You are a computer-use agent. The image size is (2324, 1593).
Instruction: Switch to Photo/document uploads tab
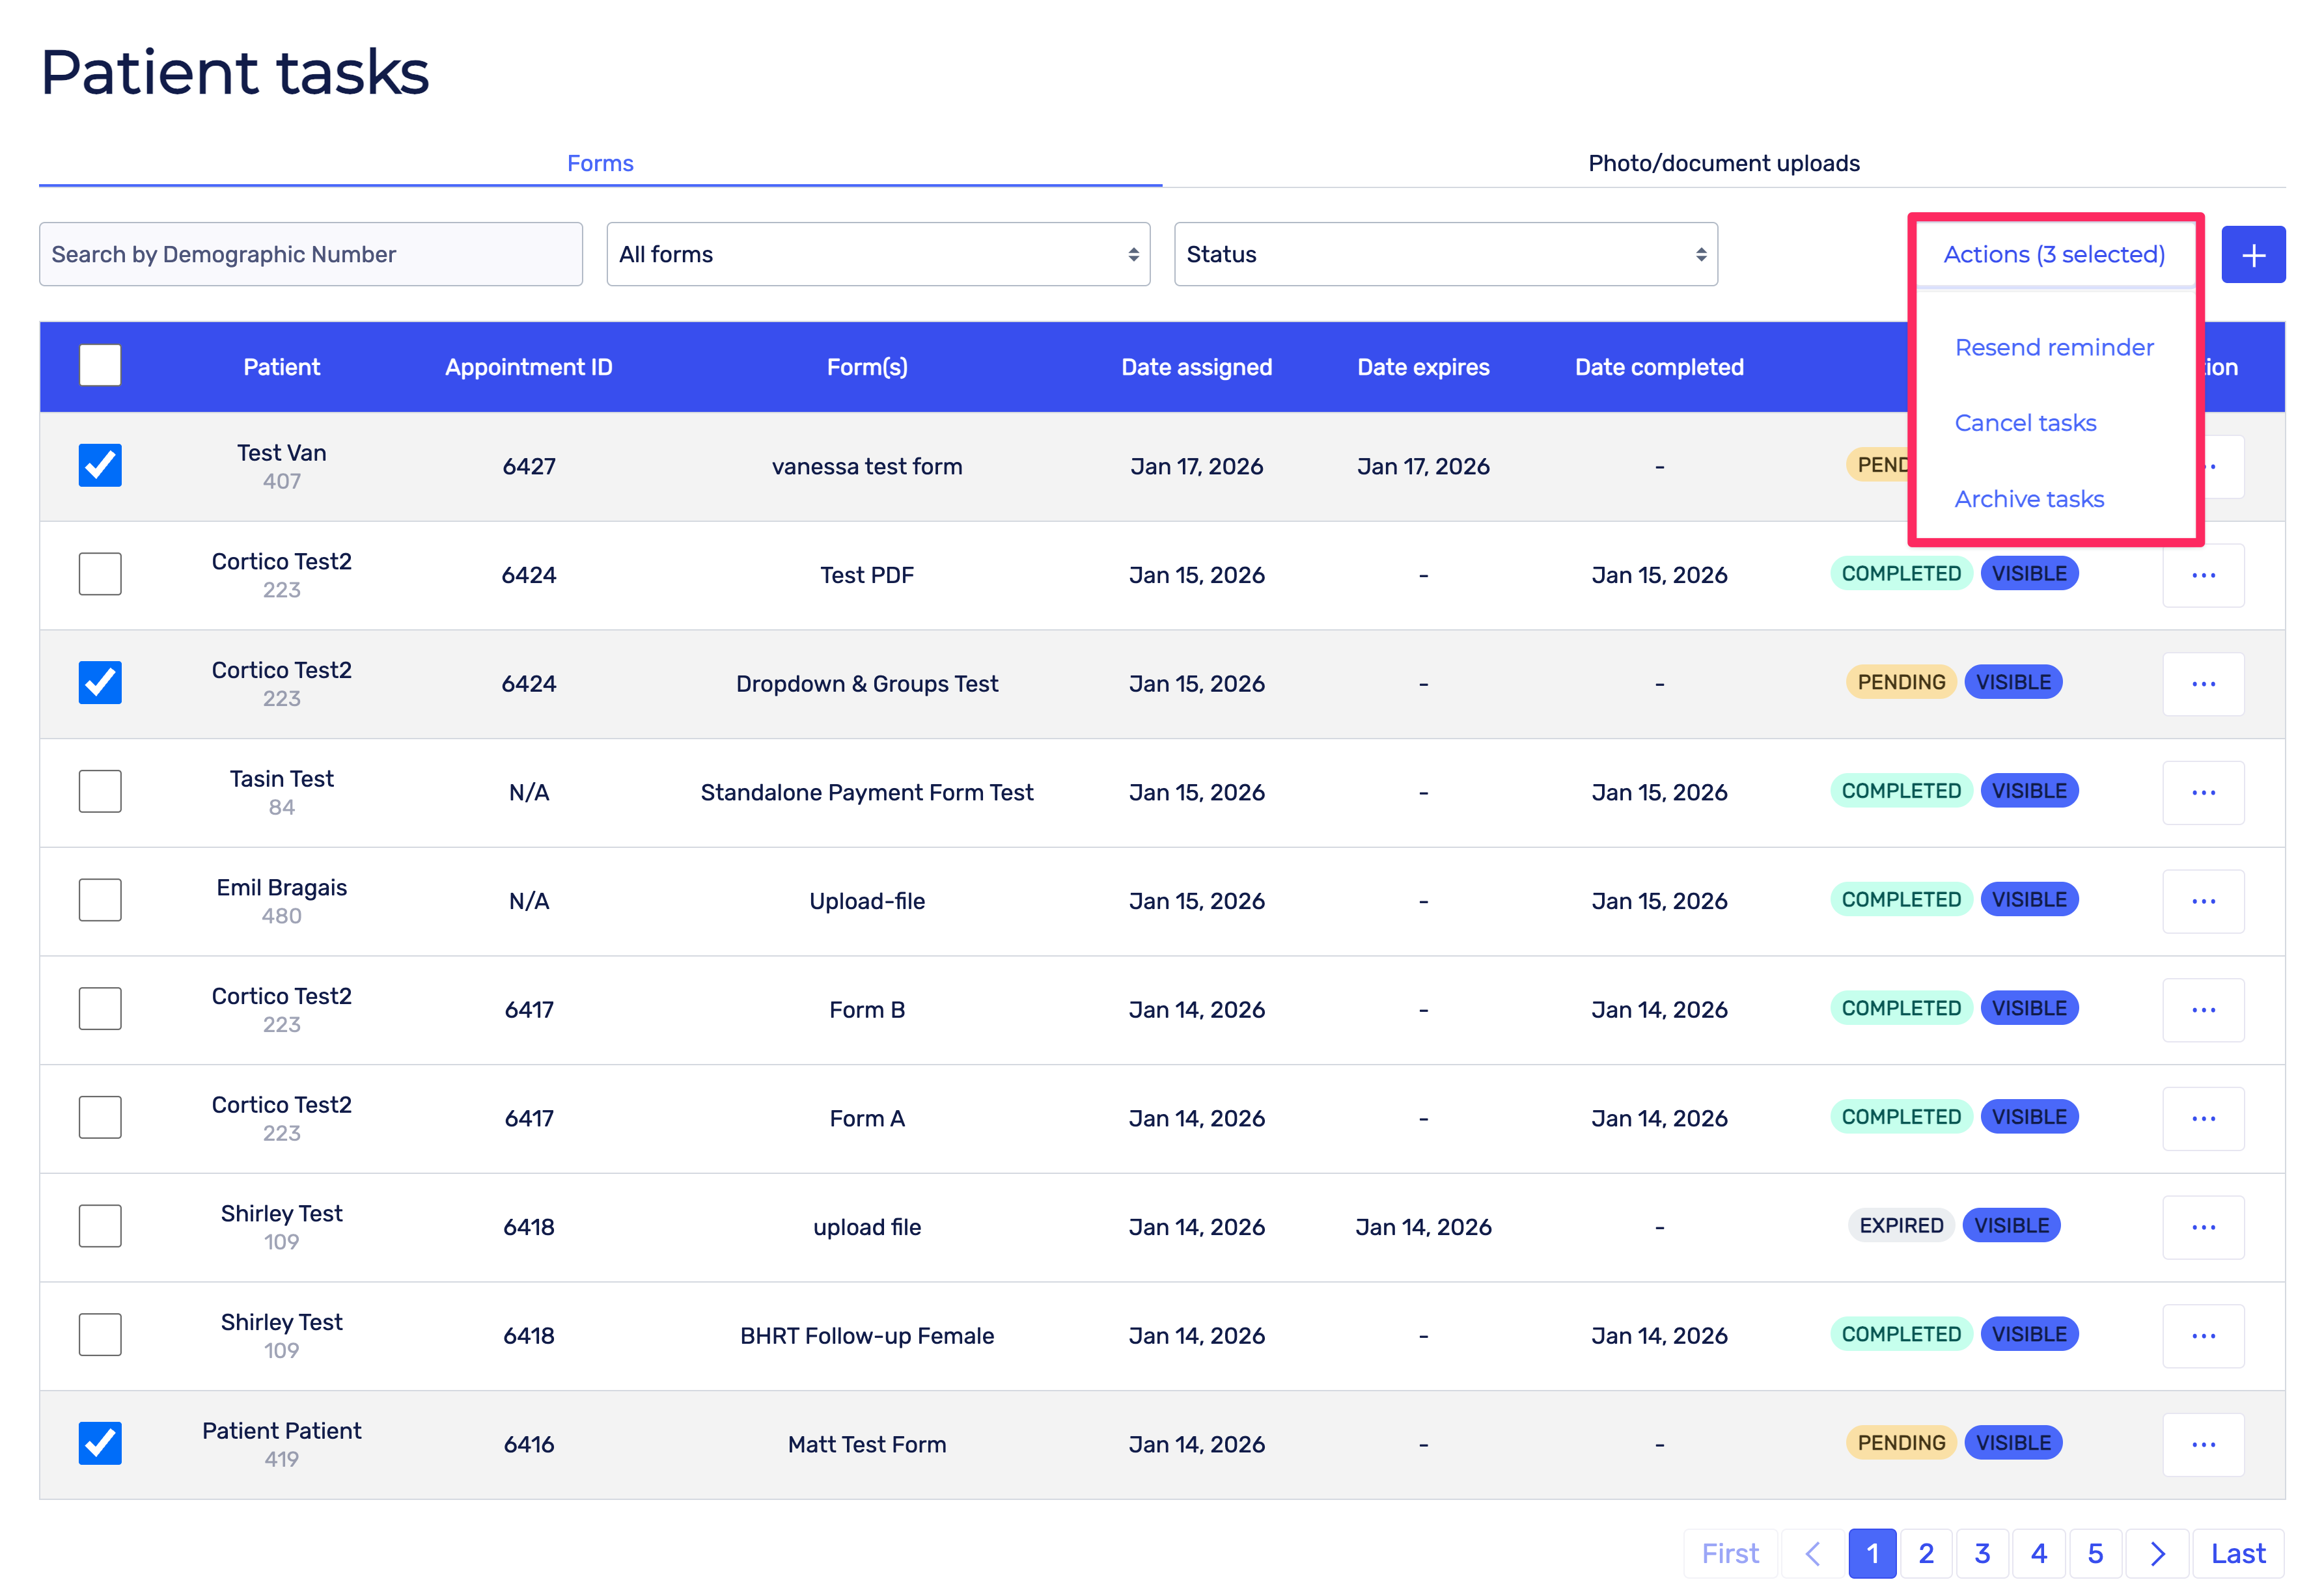1723,163
